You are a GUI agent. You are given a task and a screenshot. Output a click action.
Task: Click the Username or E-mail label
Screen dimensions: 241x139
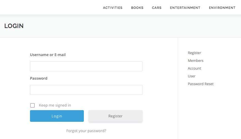[x=48, y=55]
